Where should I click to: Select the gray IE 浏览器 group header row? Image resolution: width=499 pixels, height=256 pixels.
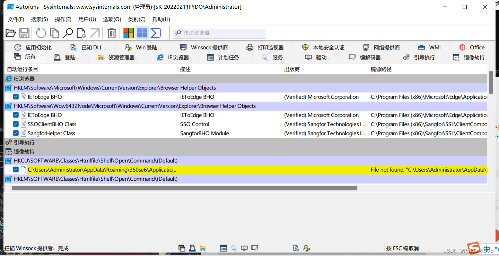(246, 79)
